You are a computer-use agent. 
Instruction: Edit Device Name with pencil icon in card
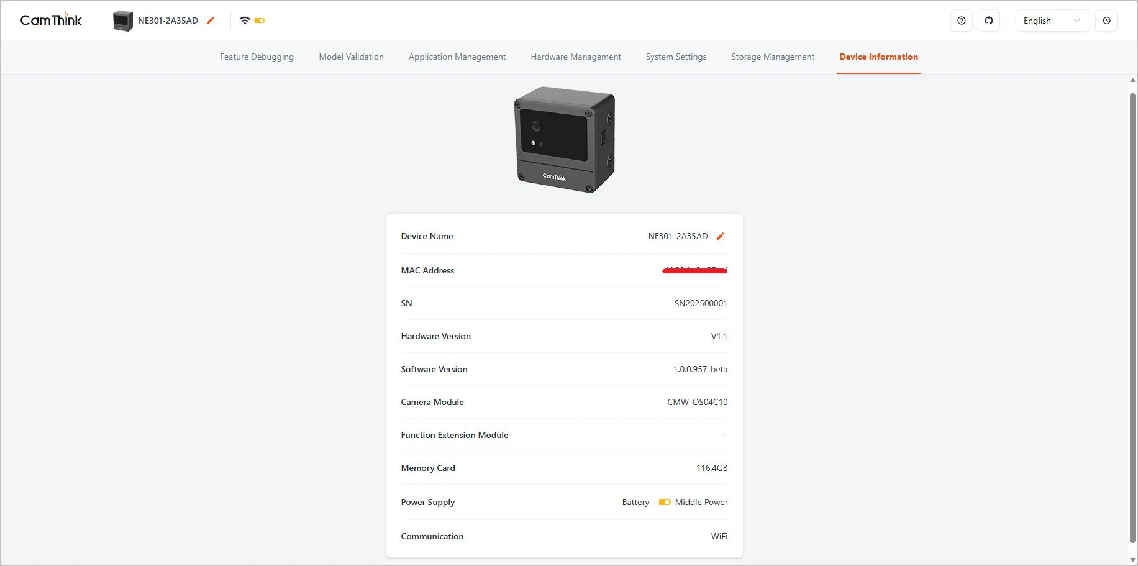[x=721, y=236]
